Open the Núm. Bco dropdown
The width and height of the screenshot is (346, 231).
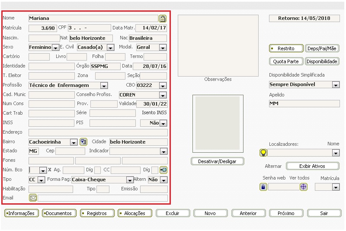[x=43, y=170]
